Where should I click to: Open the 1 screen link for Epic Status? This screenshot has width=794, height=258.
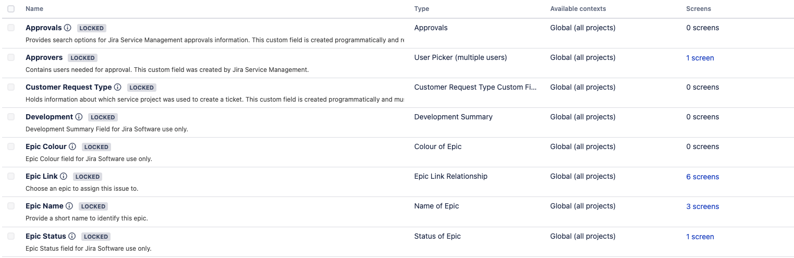(x=700, y=237)
